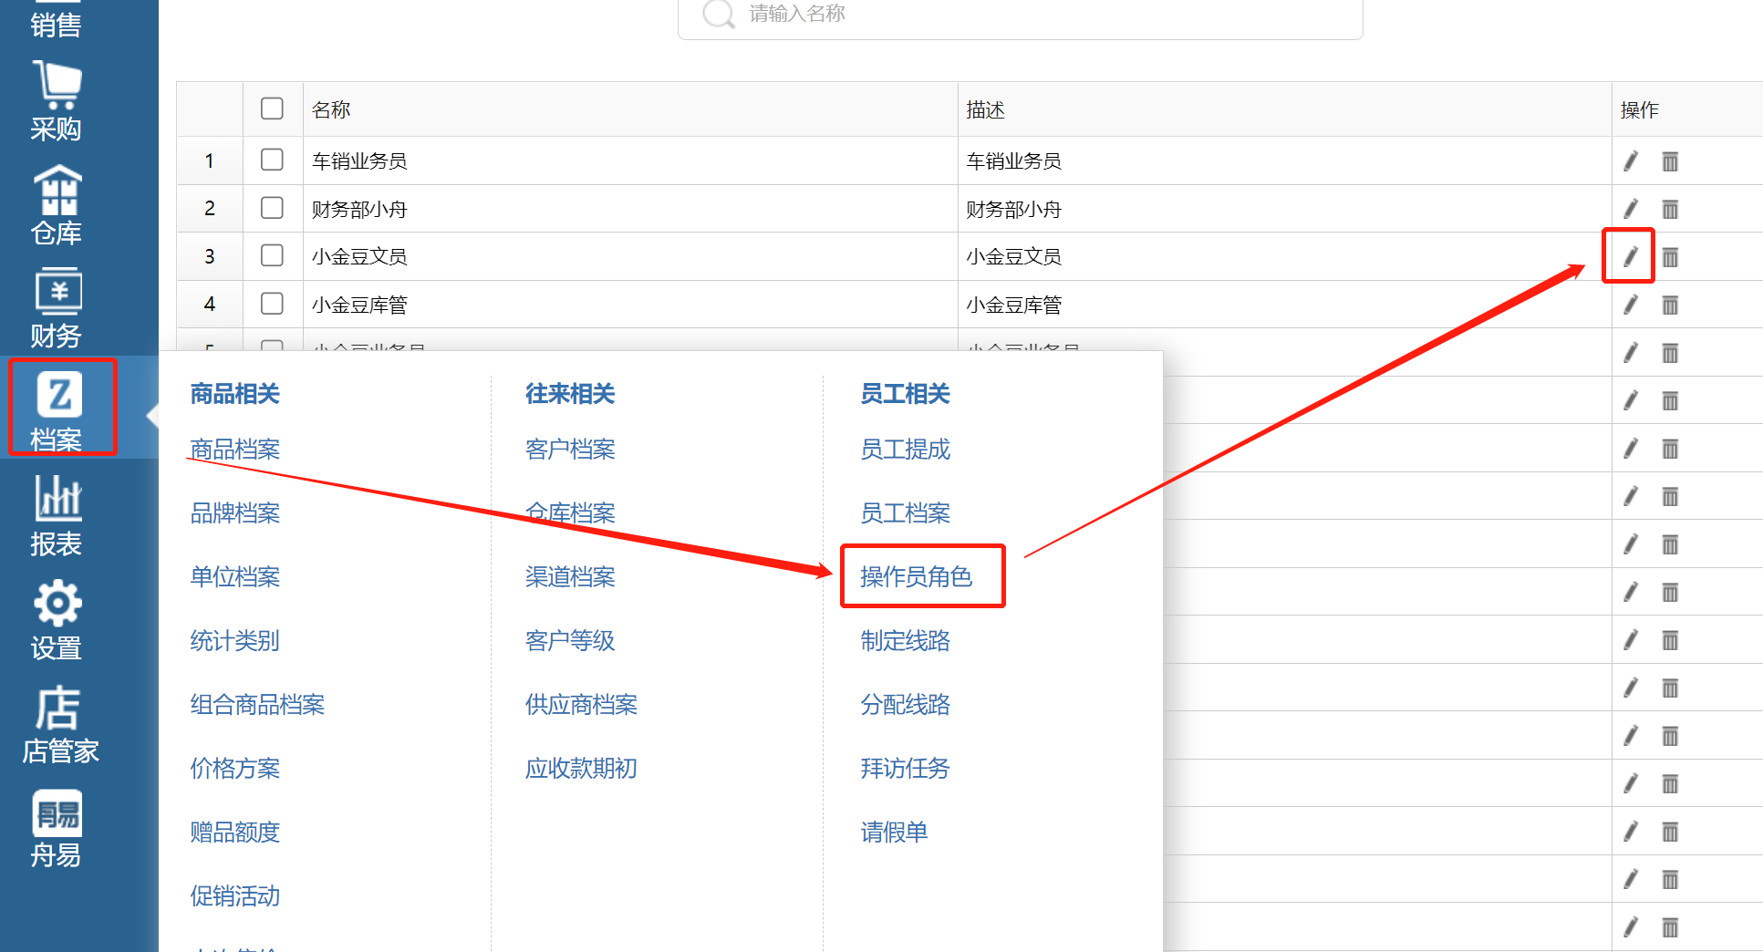Open the 报表 reports sidebar icon
Screen dimensions: 1763x952
coord(57,516)
